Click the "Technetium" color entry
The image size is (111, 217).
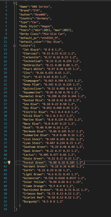[x=52, y=61]
